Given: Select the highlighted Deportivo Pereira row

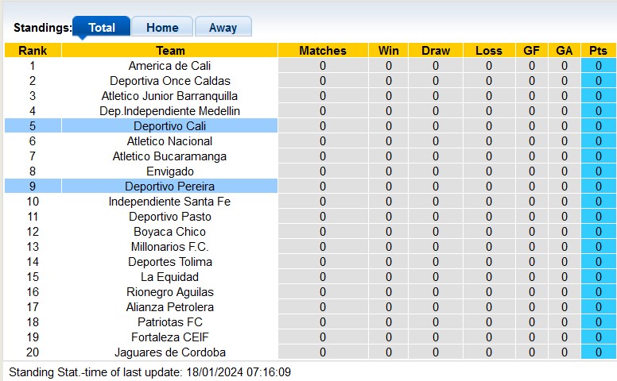Looking at the screenshot, I should [x=170, y=187].
